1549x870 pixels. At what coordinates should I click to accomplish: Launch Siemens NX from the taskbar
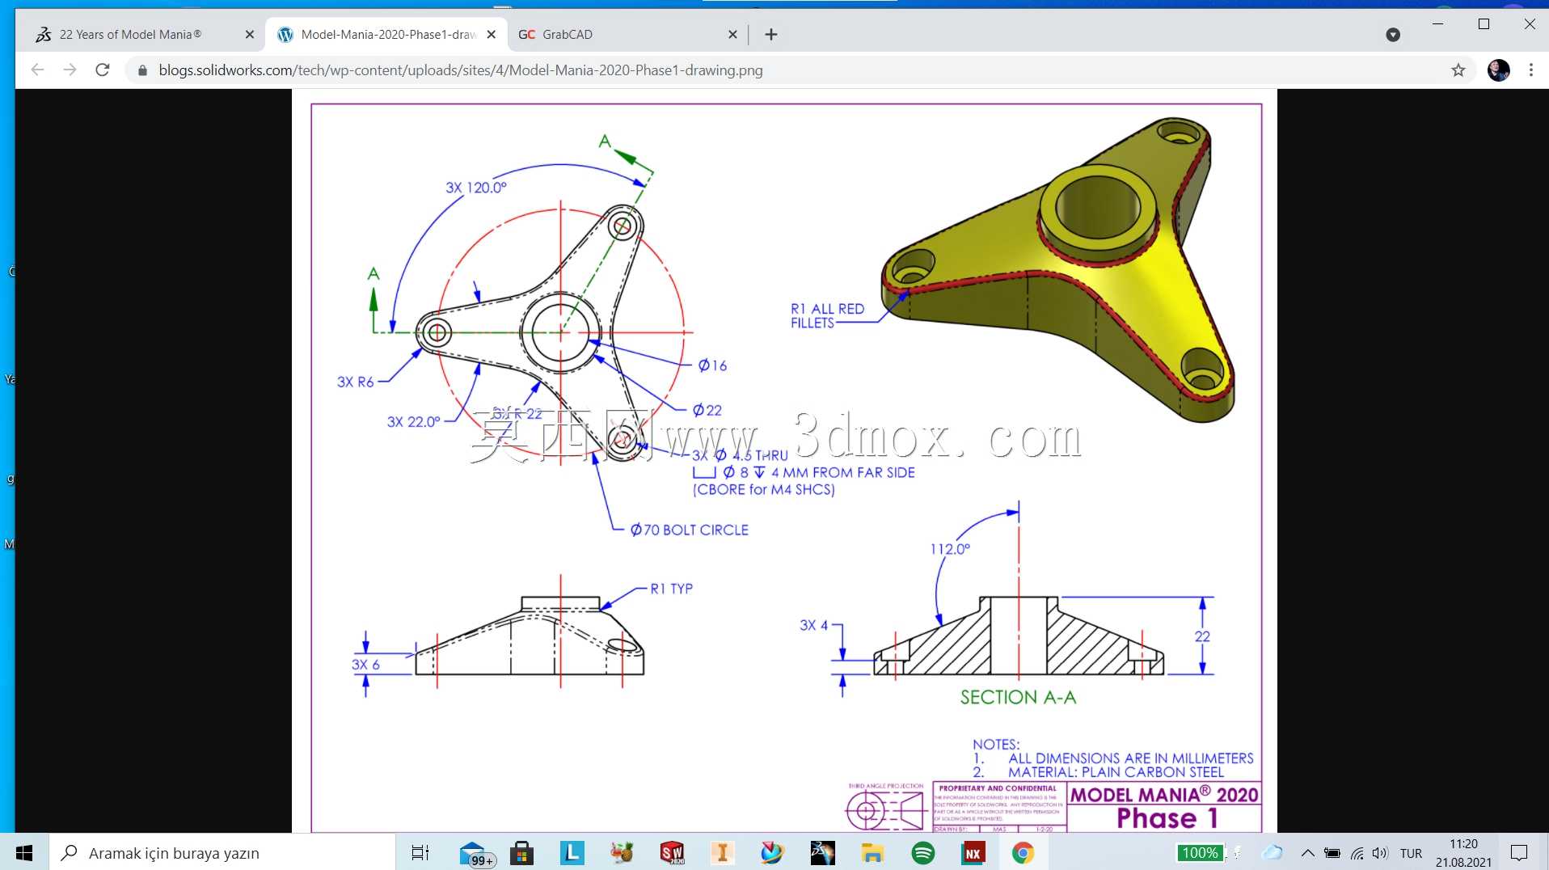click(973, 852)
